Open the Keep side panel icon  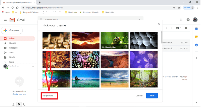tap(196, 37)
